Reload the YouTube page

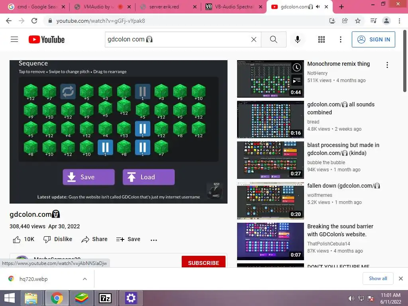click(x=34, y=21)
